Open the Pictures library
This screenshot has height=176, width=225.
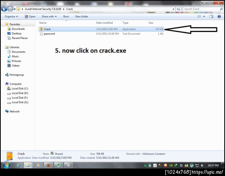16,61
